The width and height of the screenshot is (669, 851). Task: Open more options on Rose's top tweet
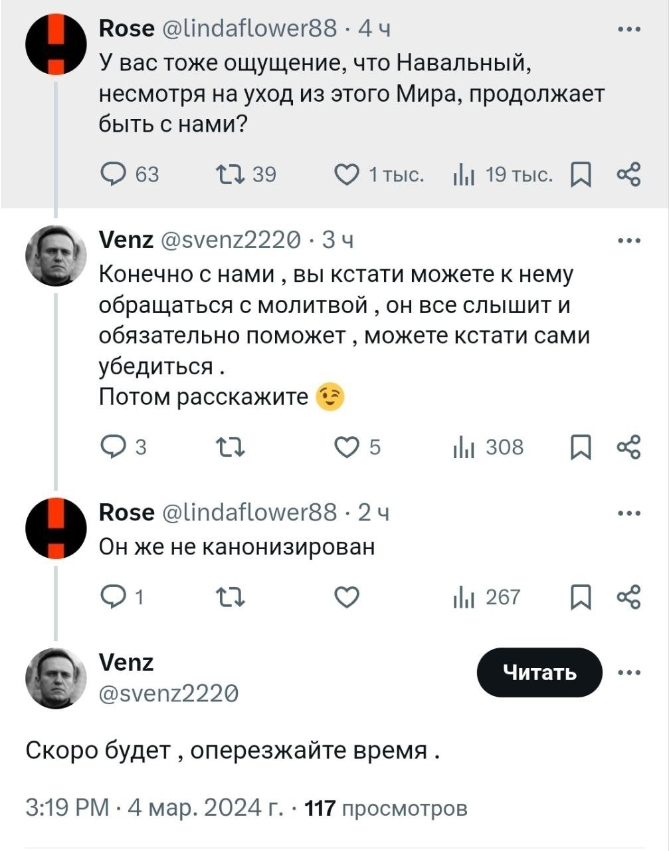tap(628, 29)
